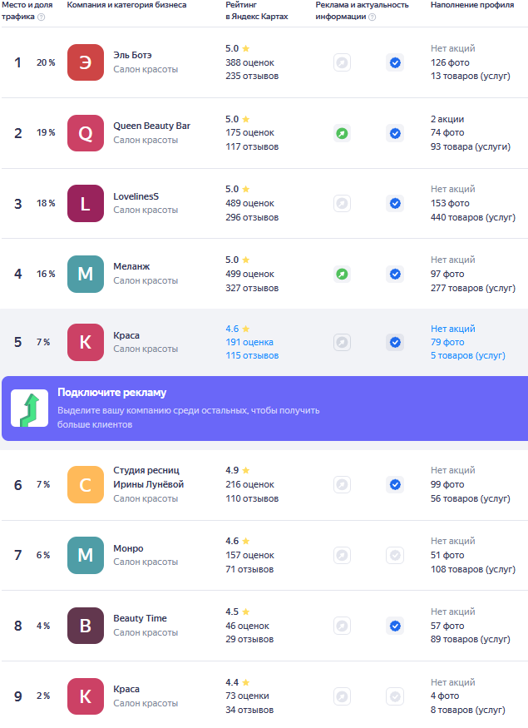Click the Рейтинг в Яндекс Картах header
The width and height of the screenshot is (528, 728).
(x=257, y=11)
